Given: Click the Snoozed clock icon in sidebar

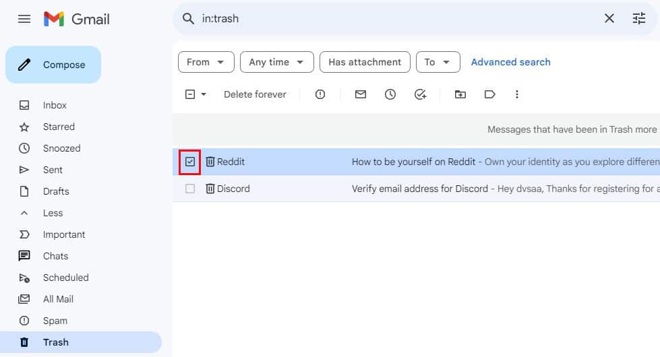Looking at the screenshot, I should [x=24, y=148].
